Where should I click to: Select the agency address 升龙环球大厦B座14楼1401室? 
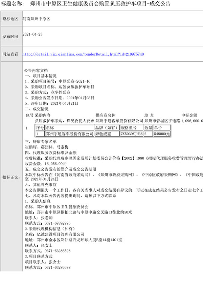[x=73, y=240]
